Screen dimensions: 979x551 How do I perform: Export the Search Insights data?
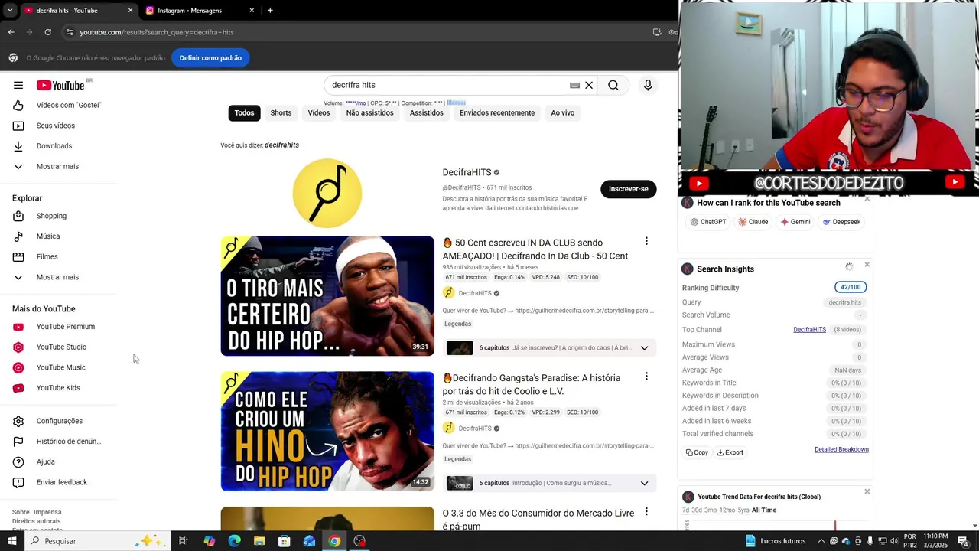click(x=730, y=452)
